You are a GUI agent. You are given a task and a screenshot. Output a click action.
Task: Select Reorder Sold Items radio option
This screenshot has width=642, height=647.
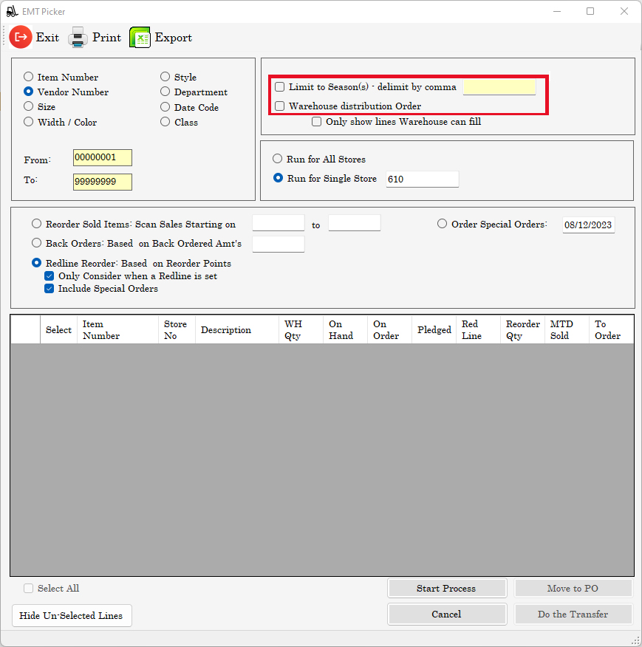[37, 224]
